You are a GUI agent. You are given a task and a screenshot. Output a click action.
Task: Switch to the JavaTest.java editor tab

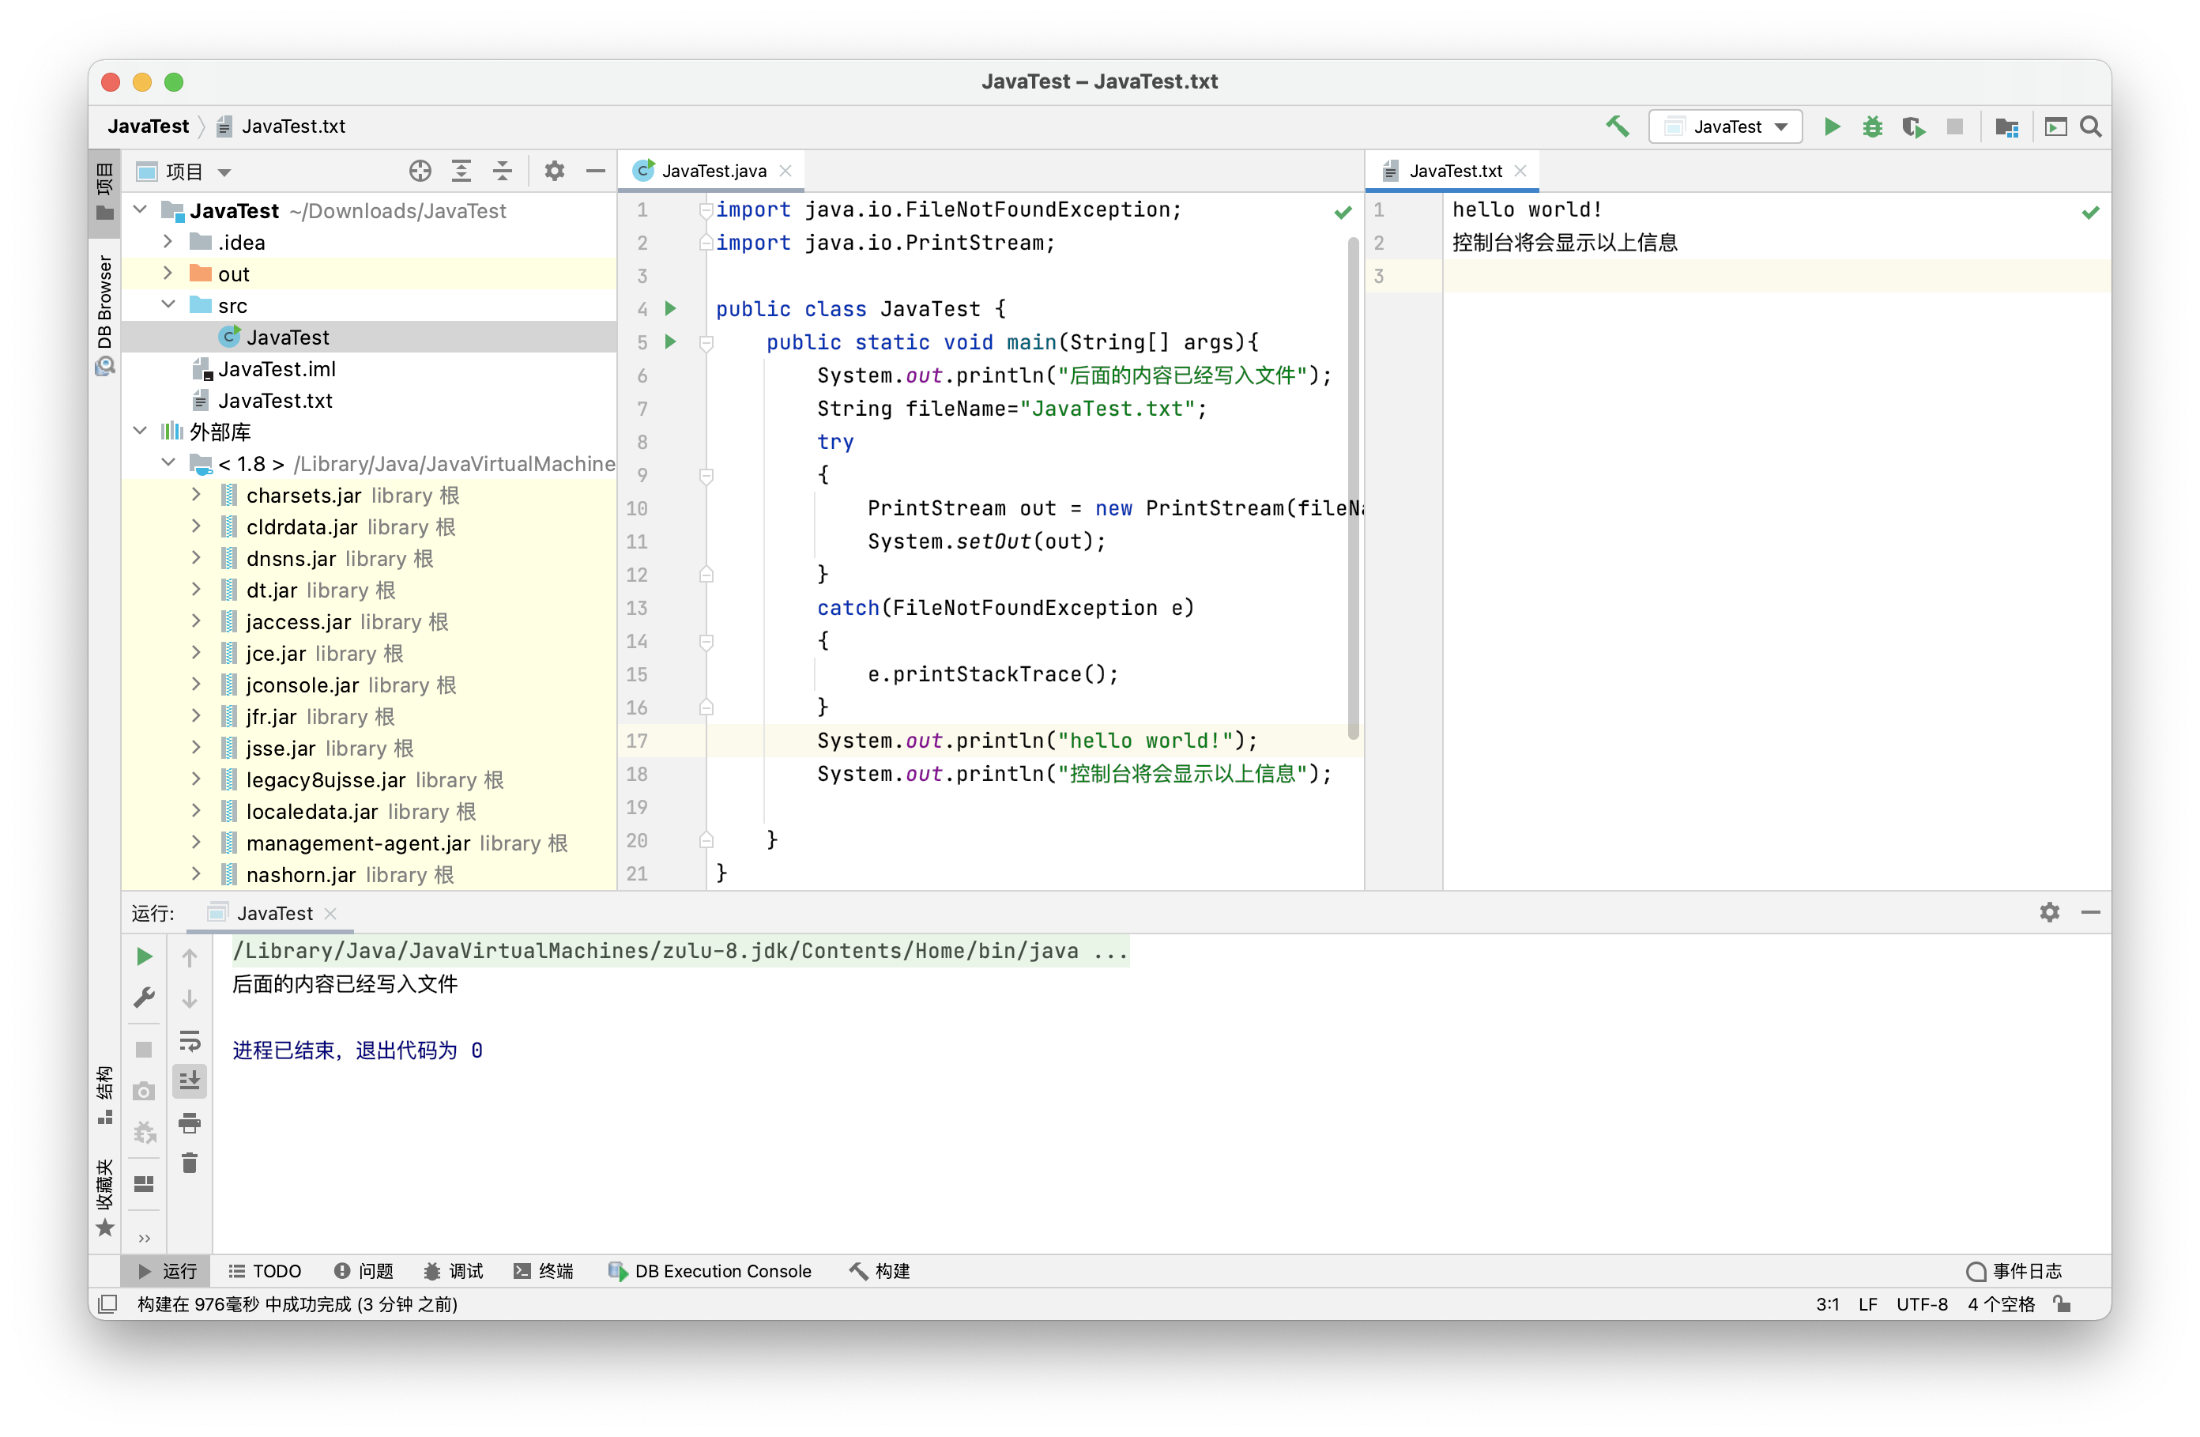click(x=714, y=171)
